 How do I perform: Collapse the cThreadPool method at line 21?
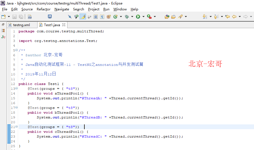17,127
